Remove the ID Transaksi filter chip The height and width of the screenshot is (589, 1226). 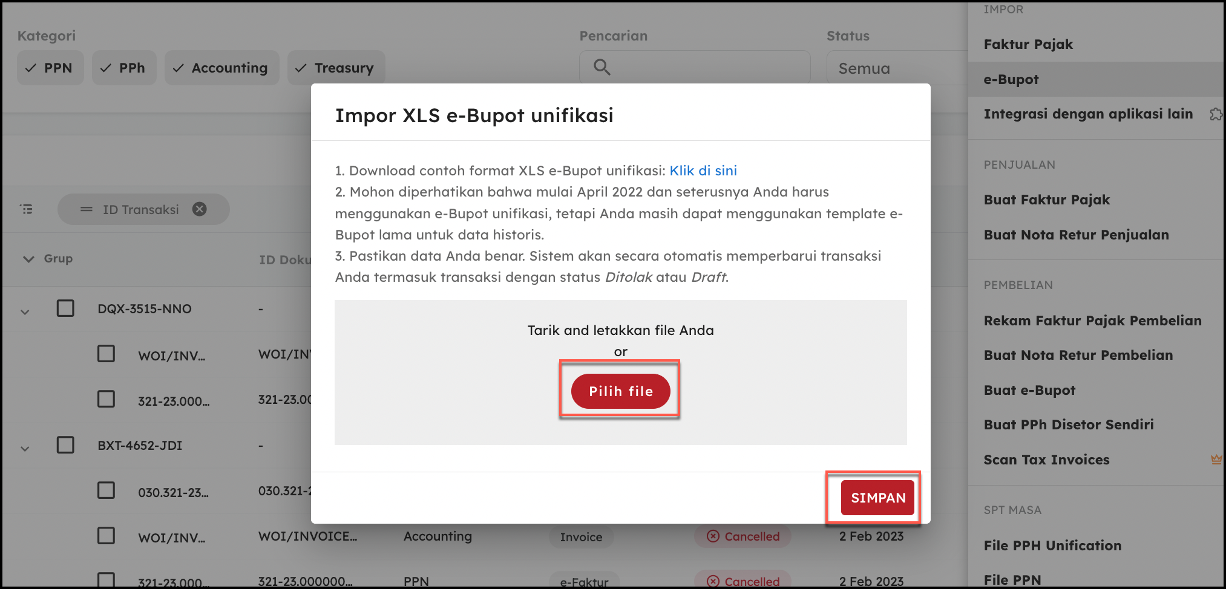(199, 209)
